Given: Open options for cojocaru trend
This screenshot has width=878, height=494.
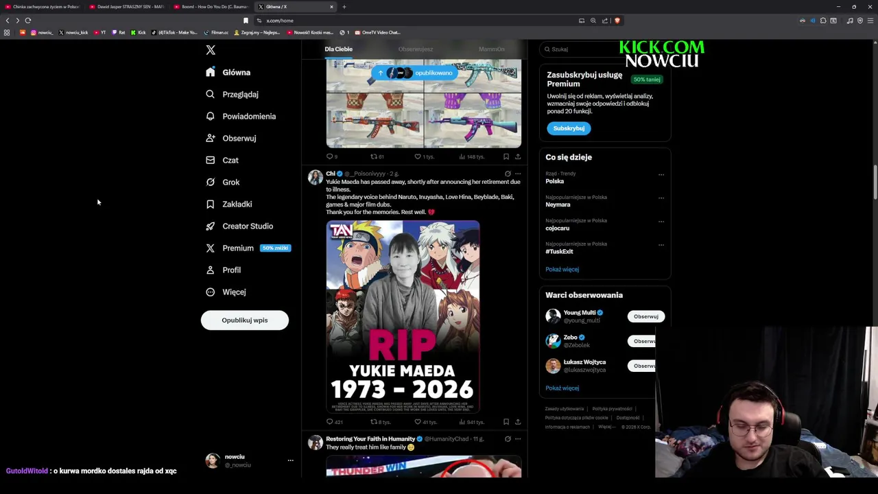Looking at the screenshot, I should tap(661, 221).
